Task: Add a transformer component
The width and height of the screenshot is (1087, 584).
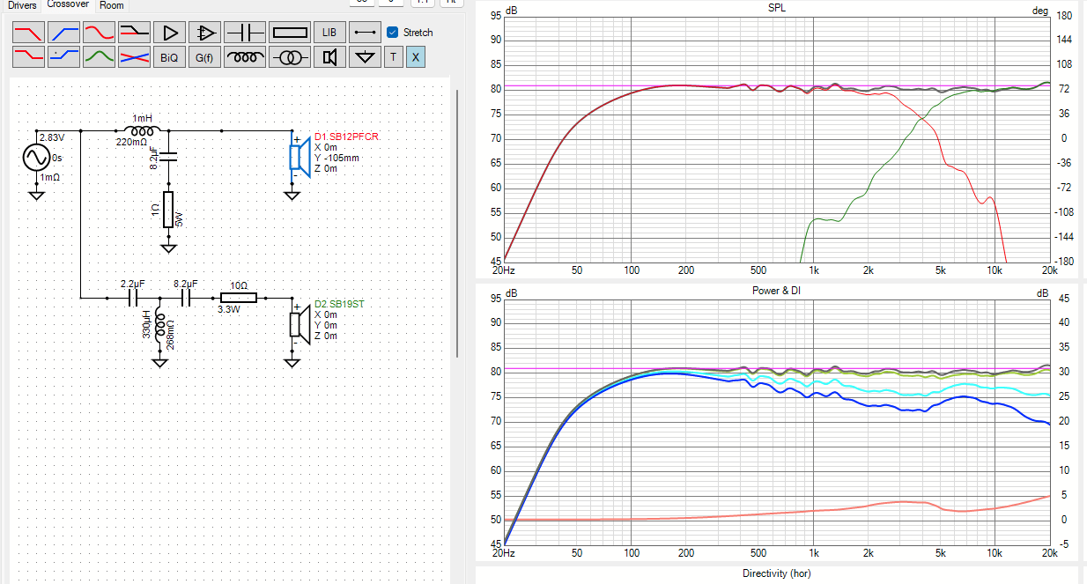Action: 290,57
